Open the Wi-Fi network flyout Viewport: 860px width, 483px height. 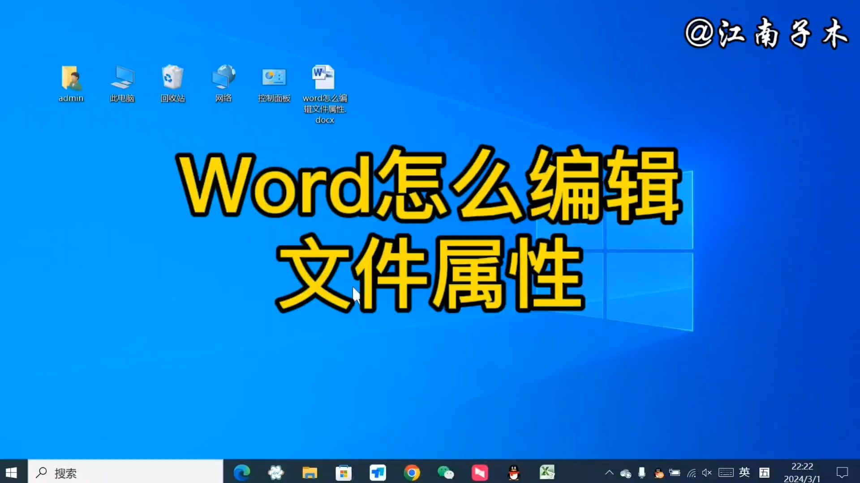pos(692,472)
